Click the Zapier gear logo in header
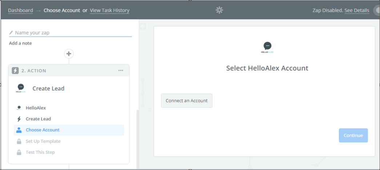The height and width of the screenshot is (170, 380). point(219,10)
